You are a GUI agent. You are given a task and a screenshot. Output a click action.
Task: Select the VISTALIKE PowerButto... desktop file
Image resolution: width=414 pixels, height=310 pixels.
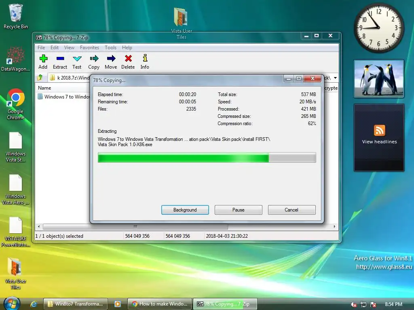[16, 232]
